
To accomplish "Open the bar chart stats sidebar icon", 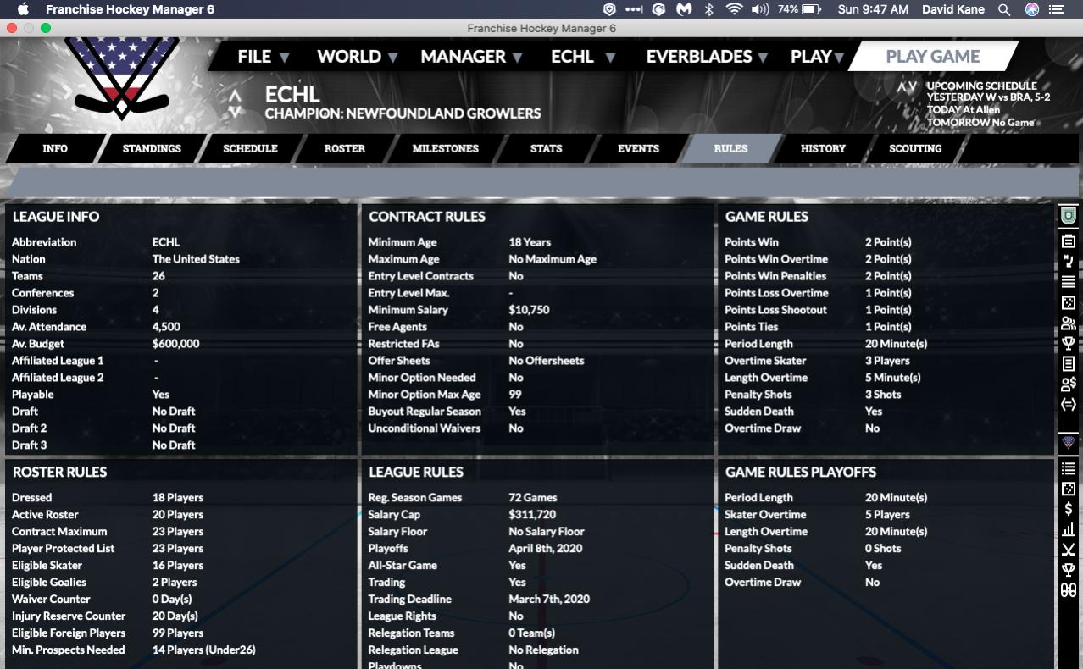I will point(1068,529).
